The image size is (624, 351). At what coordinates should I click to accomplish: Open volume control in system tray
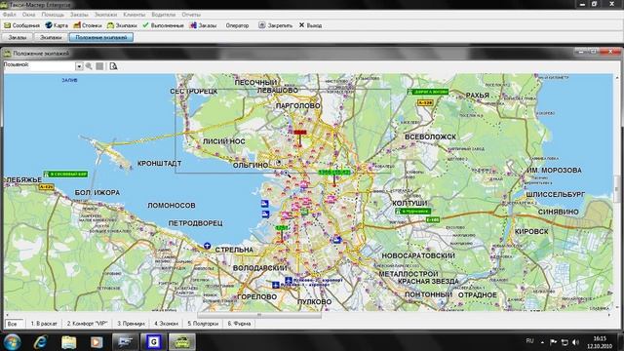coord(576,342)
